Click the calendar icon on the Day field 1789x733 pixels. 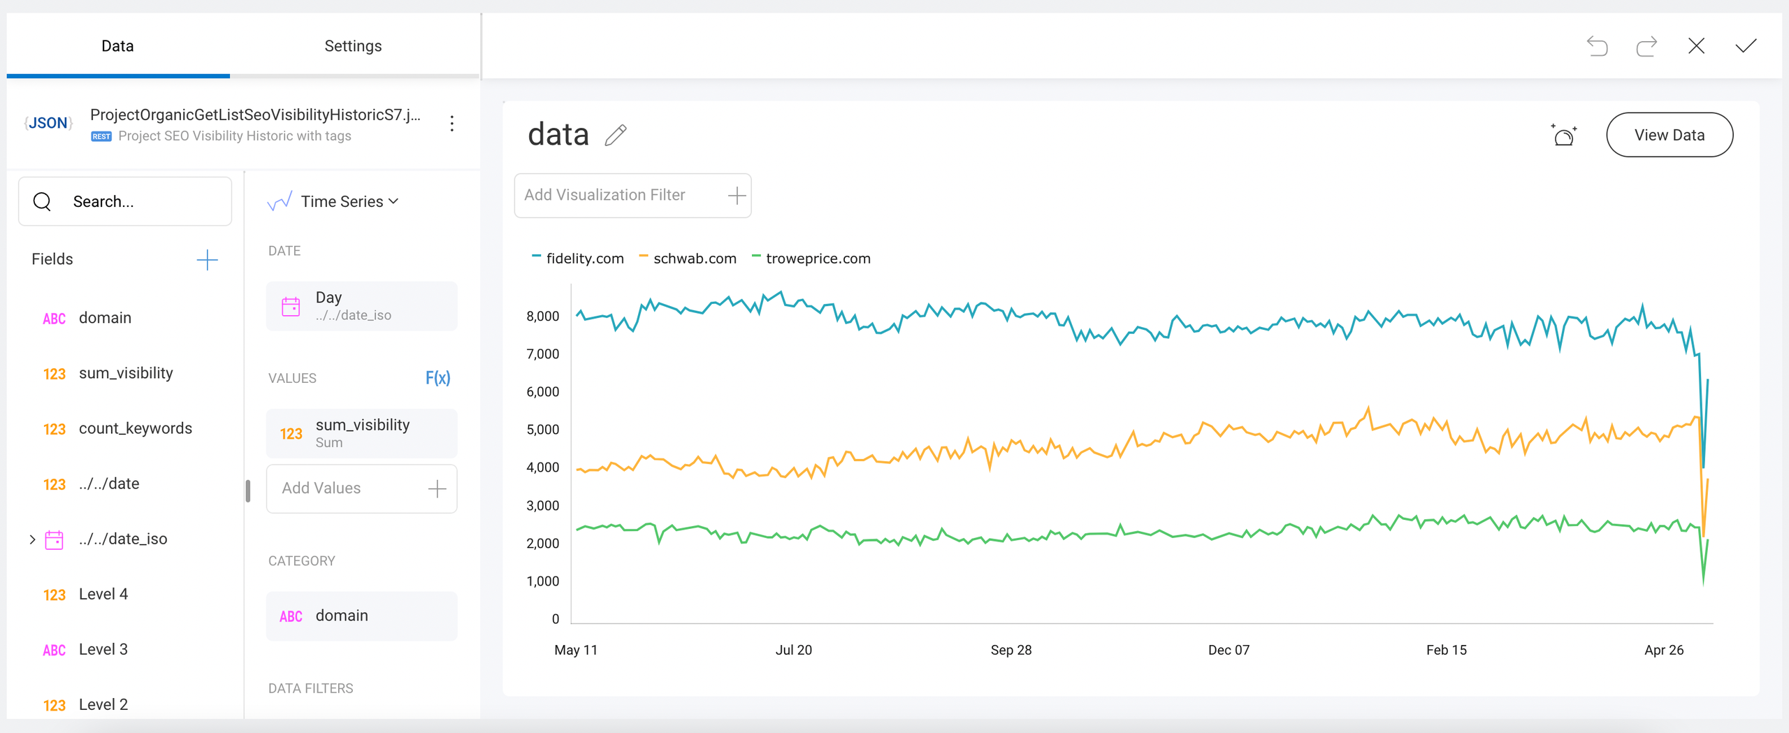[291, 306]
